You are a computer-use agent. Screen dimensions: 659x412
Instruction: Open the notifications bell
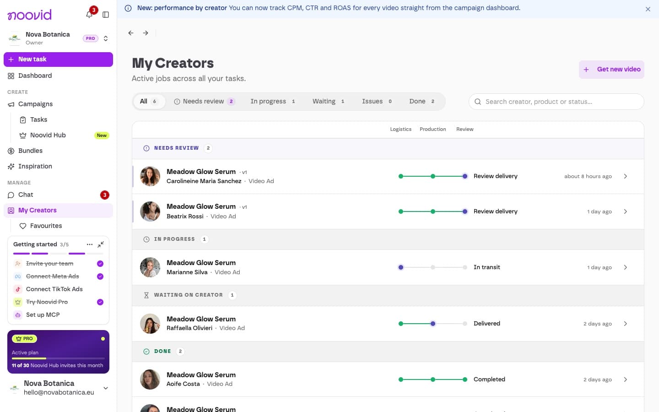tap(89, 15)
